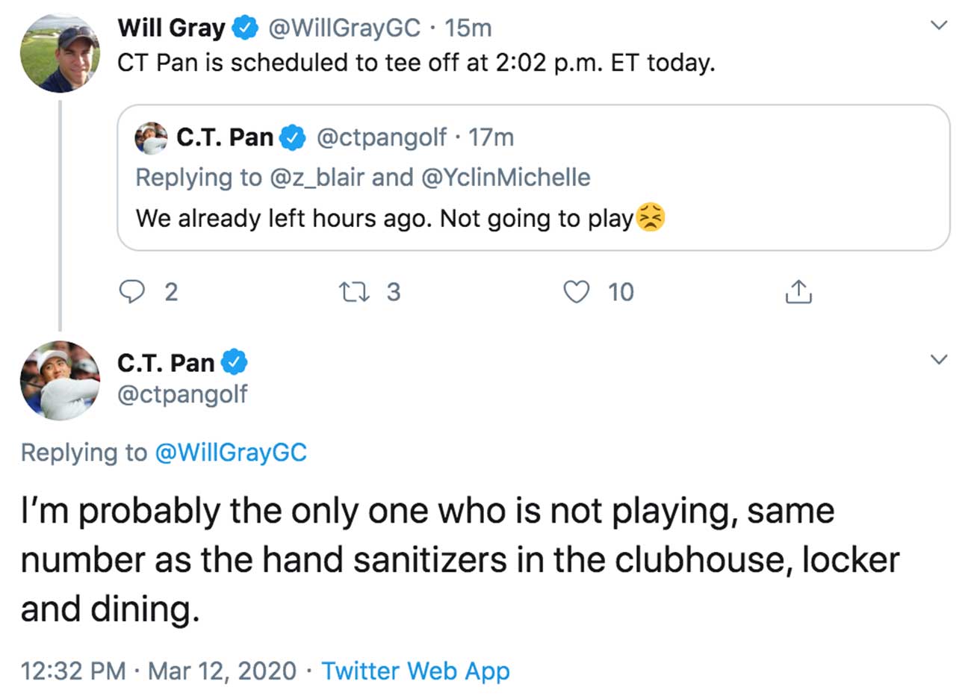Click the @WillGrayGC mention link in reply
The height and width of the screenshot is (696, 971).
(x=230, y=453)
